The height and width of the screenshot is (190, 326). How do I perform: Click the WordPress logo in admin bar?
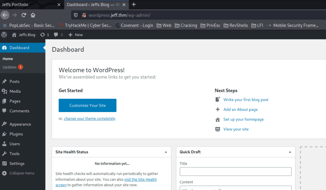(x=4, y=35)
